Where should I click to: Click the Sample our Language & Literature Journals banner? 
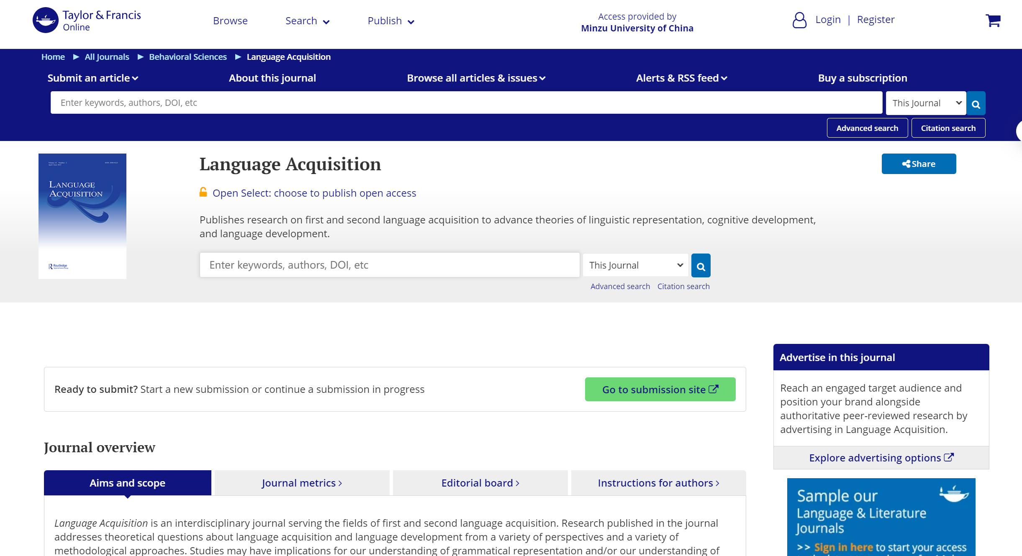pyautogui.click(x=881, y=517)
